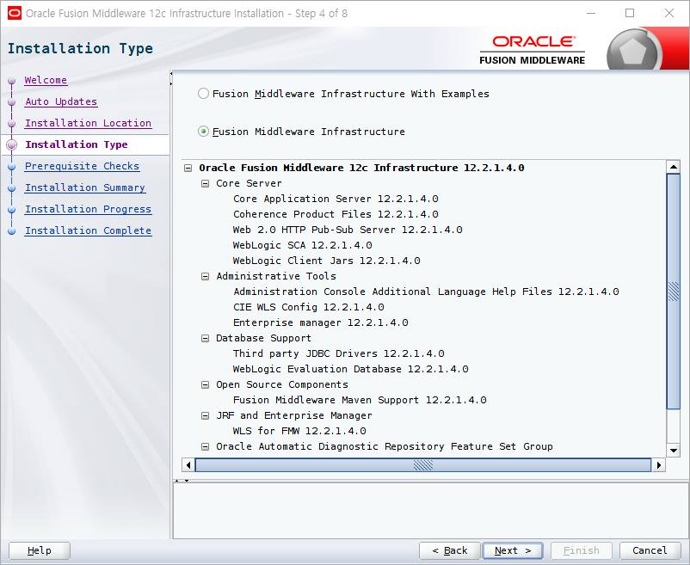690x565 pixels.
Task: Collapse JRF and Enterprise Manager node
Action: pyautogui.click(x=205, y=415)
